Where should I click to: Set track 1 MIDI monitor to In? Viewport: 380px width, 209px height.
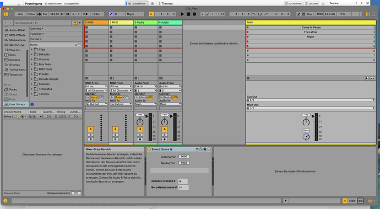pos(88,97)
